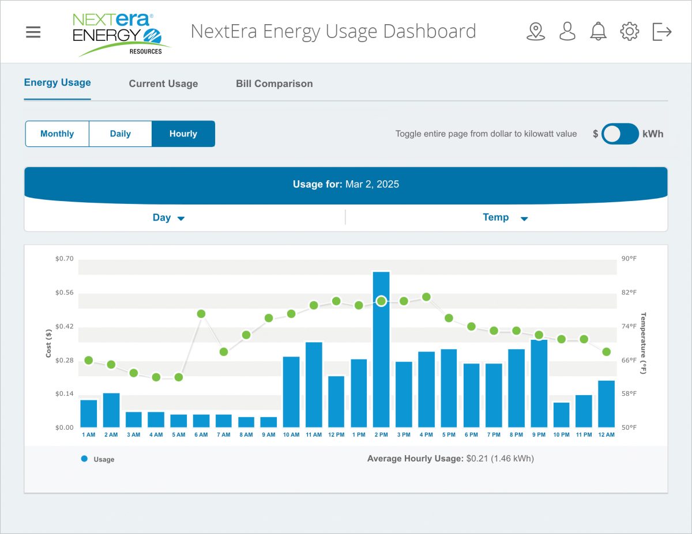The image size is (692, 534).
Task: Click the 'Toggle entire page' description text
Action: (486, 134)
